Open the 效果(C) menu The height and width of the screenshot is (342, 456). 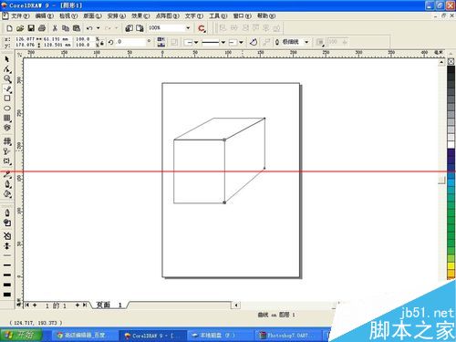(x=140, y=16)
